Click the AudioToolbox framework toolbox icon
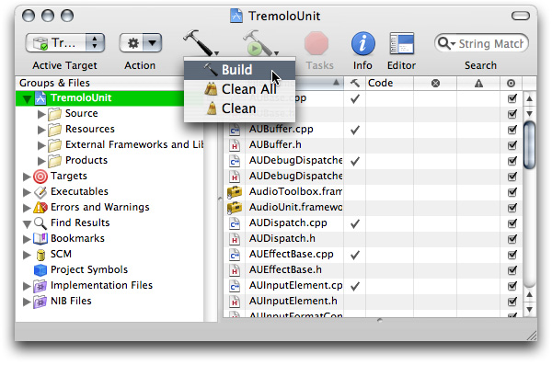552x365 pixels. [235, 192]
